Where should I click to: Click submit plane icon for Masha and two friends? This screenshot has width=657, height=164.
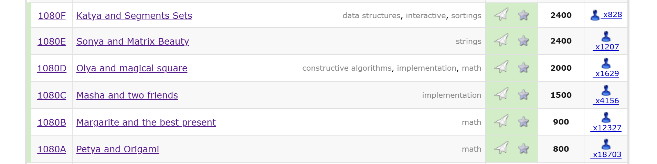501,94
